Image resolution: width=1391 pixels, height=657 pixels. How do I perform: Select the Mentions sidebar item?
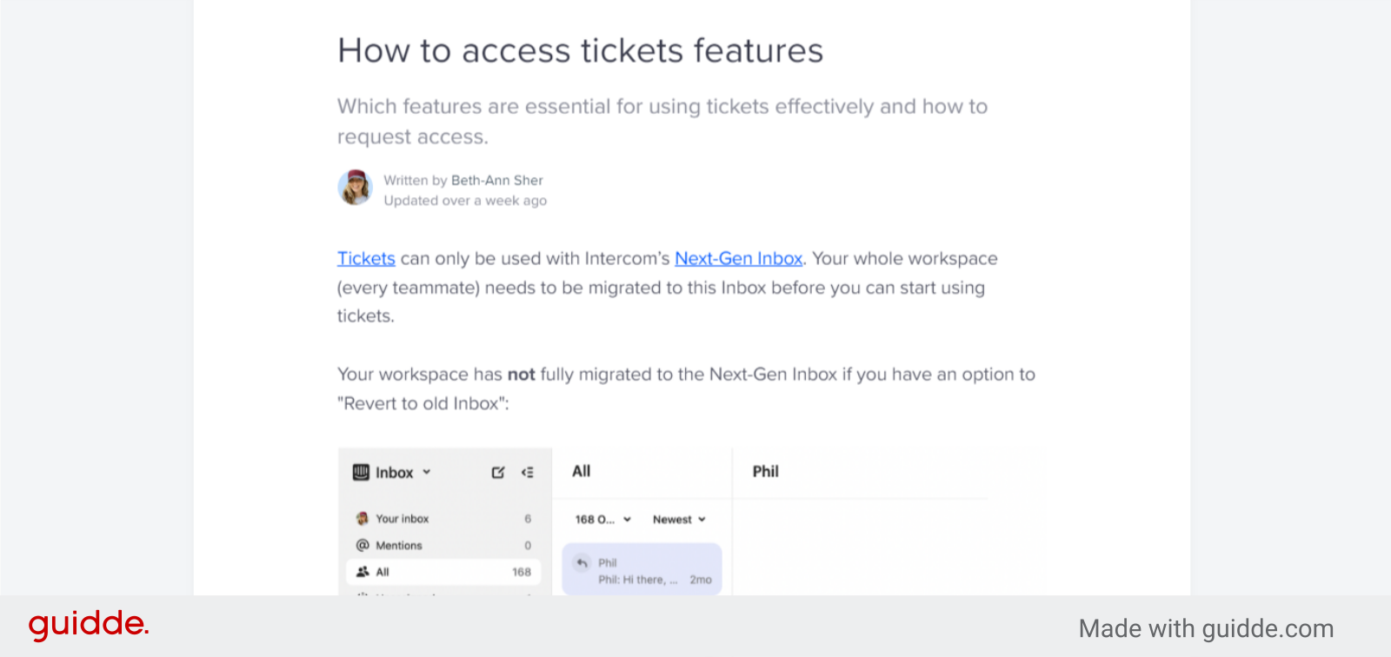pos(400,545)
